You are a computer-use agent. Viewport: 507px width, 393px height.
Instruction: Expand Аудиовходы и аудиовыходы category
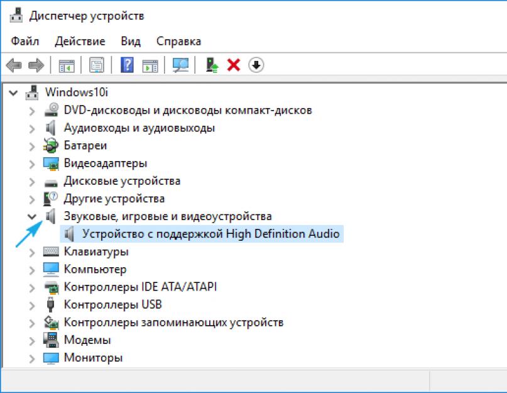31,129
